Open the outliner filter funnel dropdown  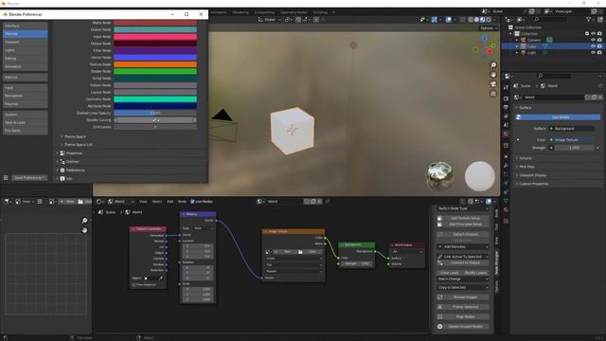coord(590,19)
